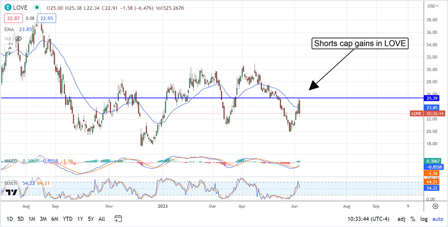Screen dimensions: 448x227
Task: Select the 6M time range
Action: tap(55, 219)
